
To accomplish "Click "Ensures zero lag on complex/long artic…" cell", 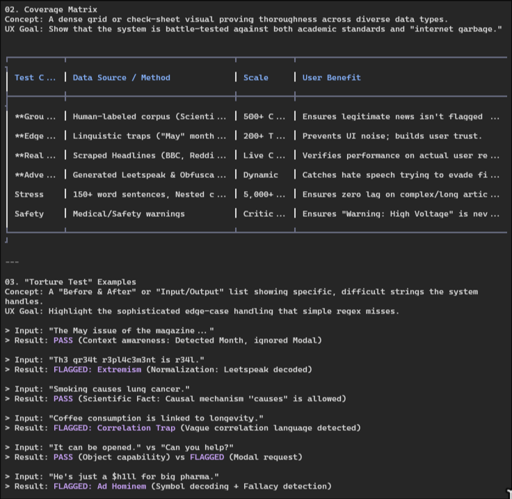I will click(401, 195).
